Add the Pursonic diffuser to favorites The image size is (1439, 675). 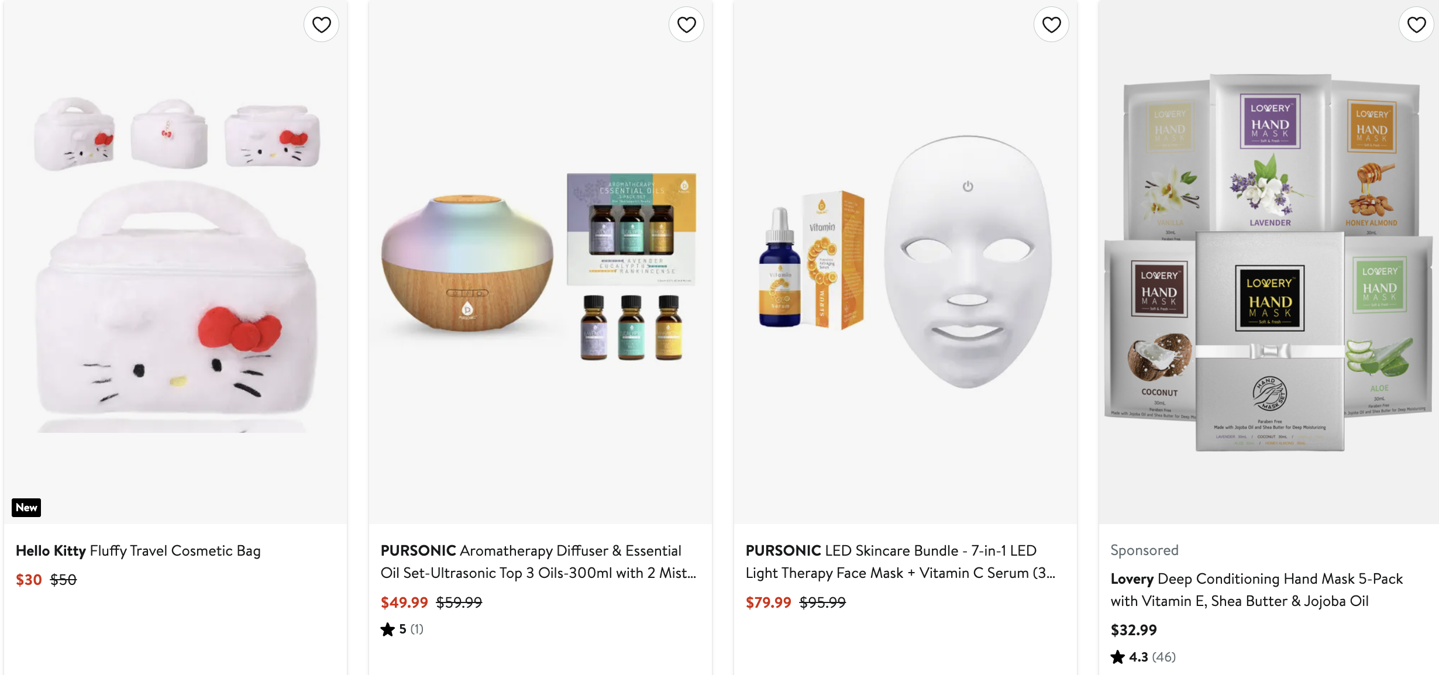(x=686, y=25)
